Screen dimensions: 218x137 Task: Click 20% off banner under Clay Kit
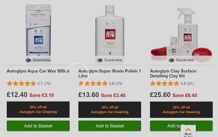click(x=181, y=110)
